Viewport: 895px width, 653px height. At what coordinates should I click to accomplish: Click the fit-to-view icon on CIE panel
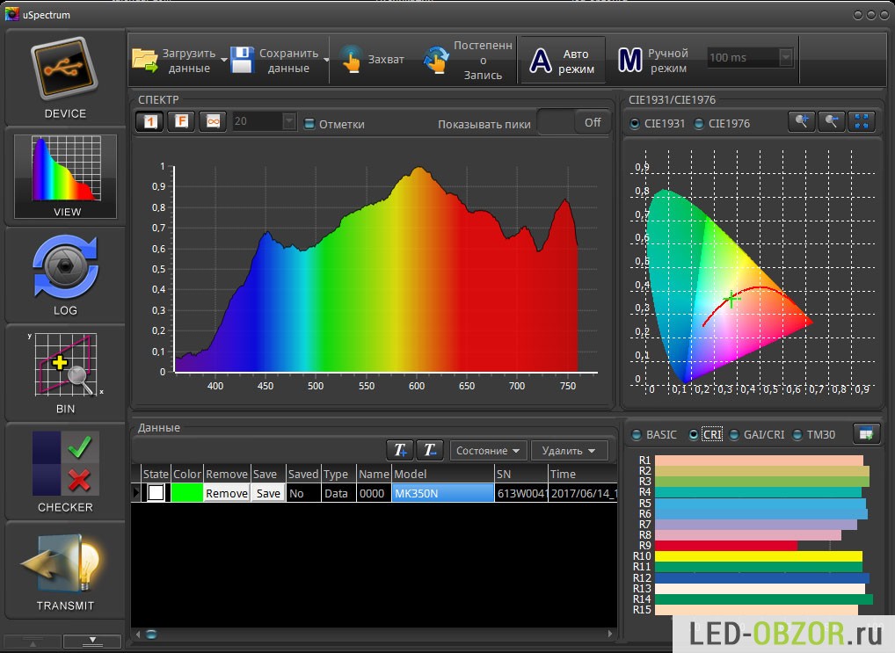(861, 122)
